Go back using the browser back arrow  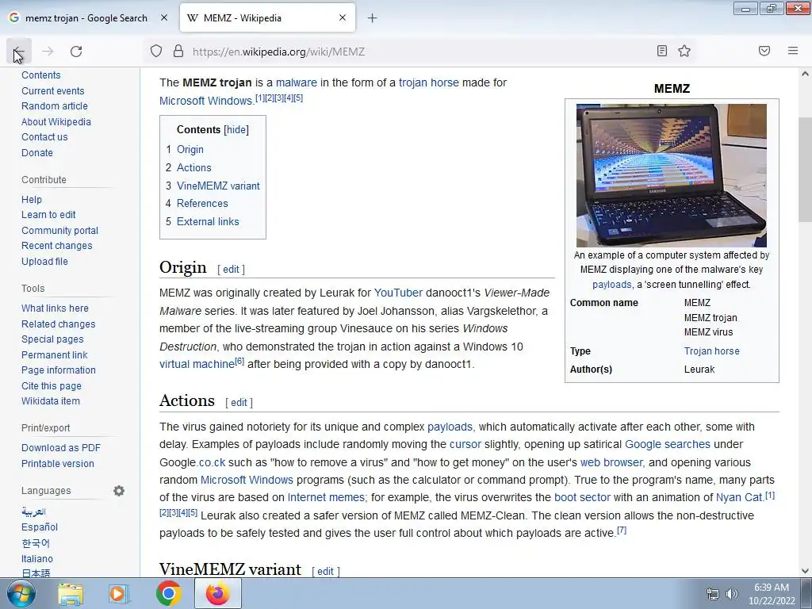point(19,52)
